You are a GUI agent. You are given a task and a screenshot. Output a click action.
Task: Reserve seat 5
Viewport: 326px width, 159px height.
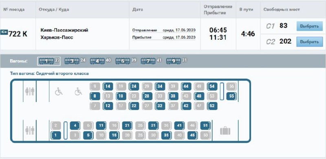(x=88, y=135)
